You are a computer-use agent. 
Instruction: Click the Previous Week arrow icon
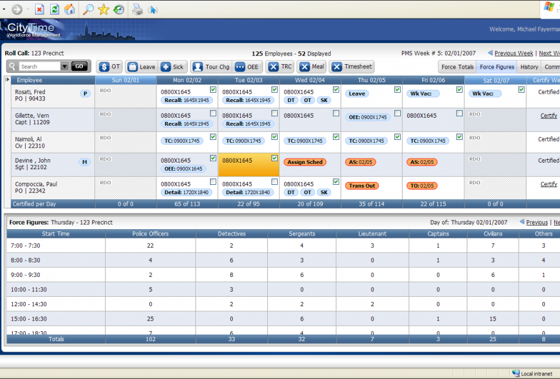click(x=490, y=53)
